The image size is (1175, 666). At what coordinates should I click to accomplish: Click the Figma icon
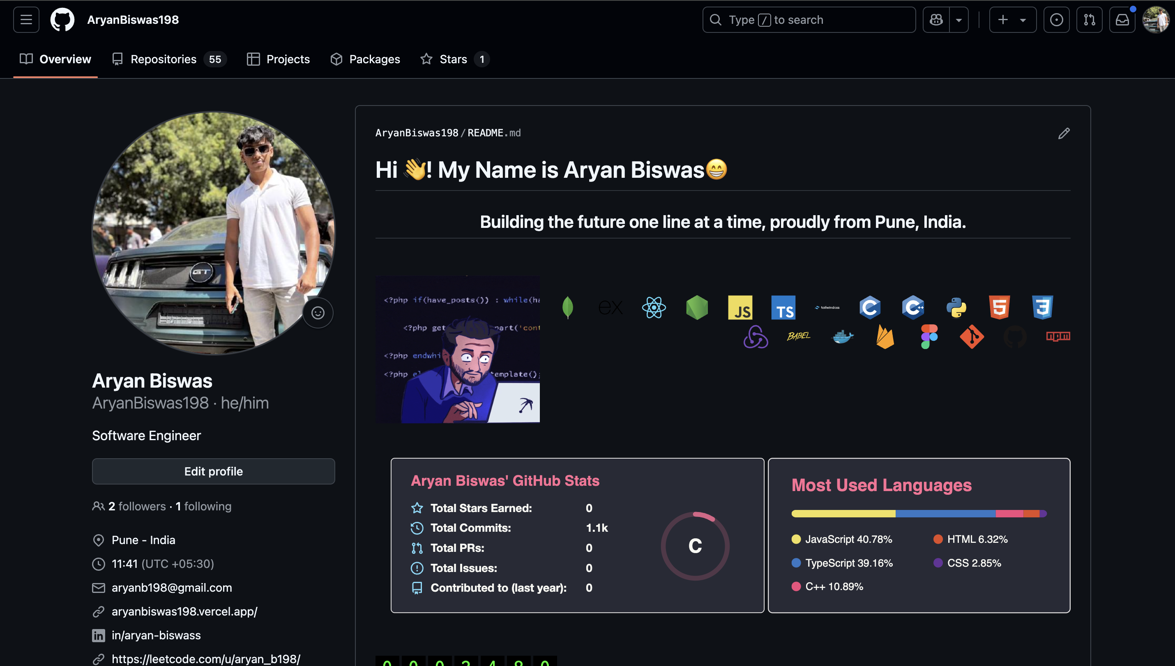click(928, 337)
